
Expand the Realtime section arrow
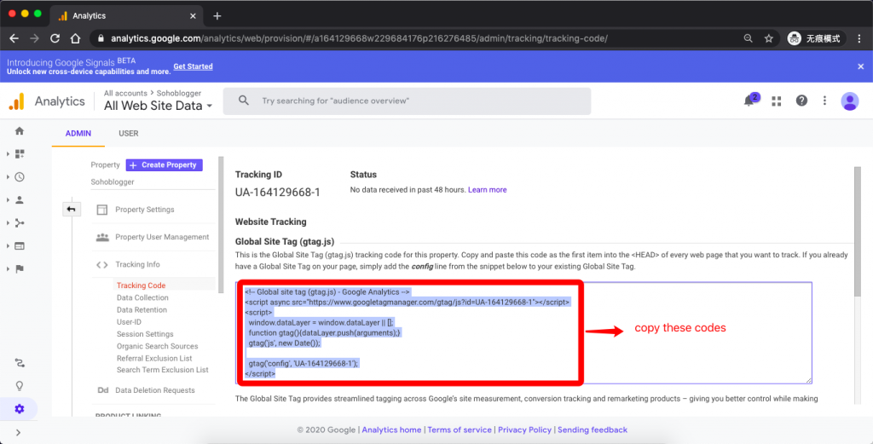click(x=8, y=177)
